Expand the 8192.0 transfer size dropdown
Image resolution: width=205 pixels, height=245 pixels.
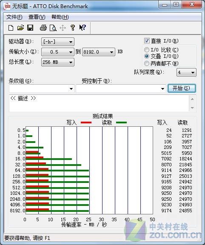99,52
